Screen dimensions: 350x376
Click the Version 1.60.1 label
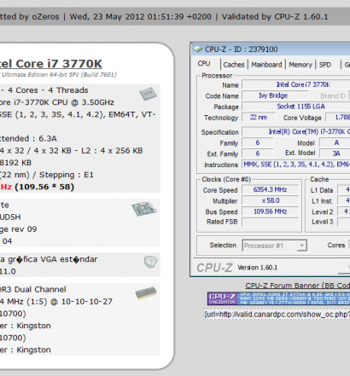click(257, 268)
